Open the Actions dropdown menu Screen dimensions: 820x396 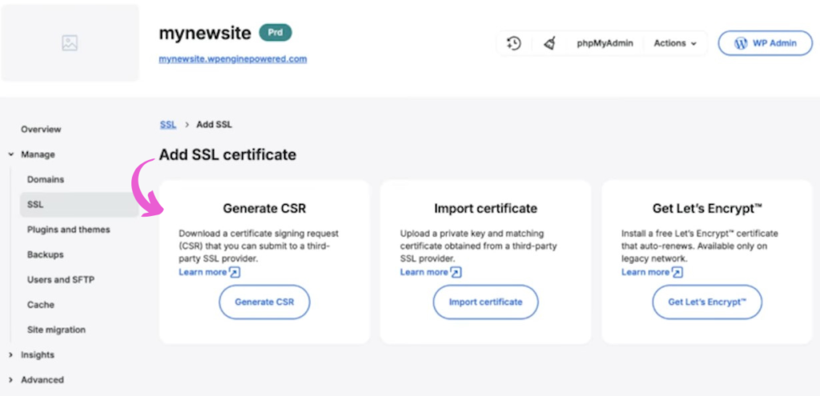[x=675, y=43]
